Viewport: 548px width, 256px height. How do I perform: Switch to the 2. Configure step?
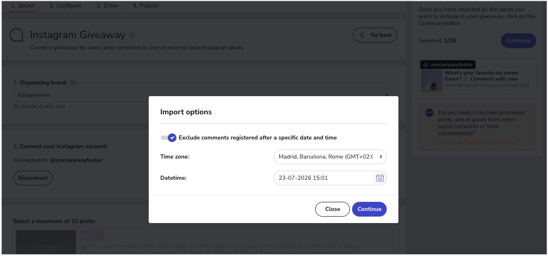point(65,6)
